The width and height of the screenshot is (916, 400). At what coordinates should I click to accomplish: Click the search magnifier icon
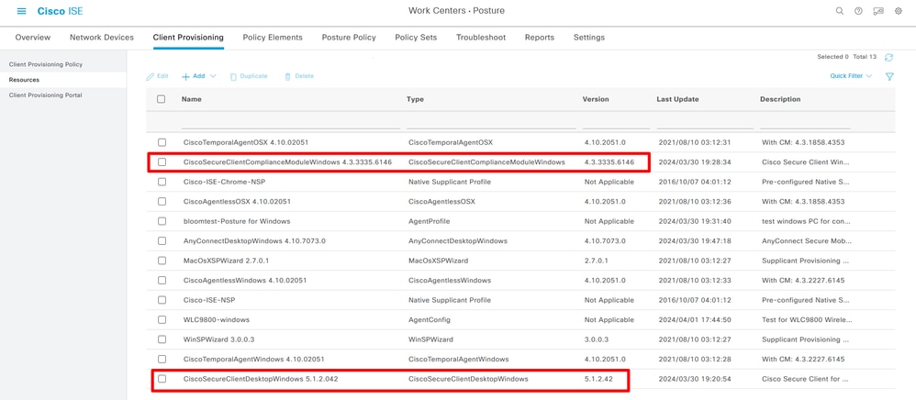click(840, 11)
